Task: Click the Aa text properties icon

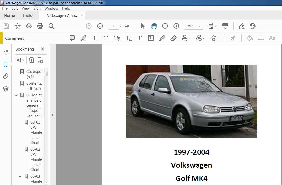Action: coord(272,38)
